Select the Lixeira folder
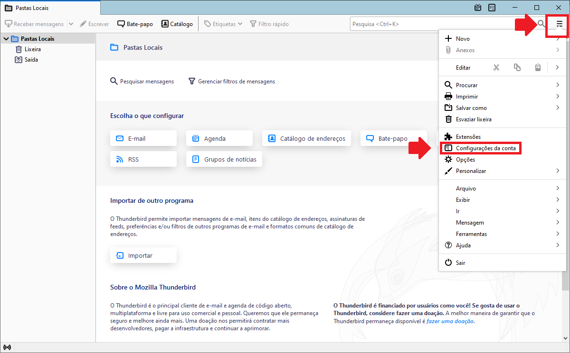Screen dimensions: 570x353 click(x=33, y=49)
